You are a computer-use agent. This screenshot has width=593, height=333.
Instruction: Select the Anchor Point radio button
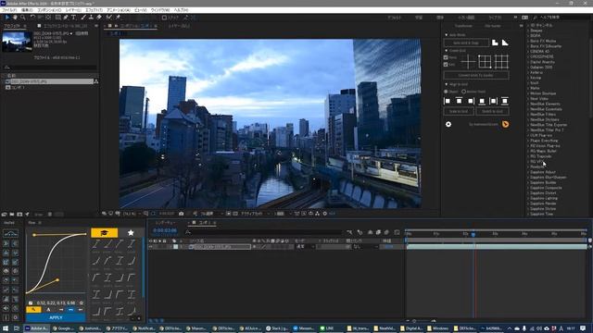pos(463,92)
